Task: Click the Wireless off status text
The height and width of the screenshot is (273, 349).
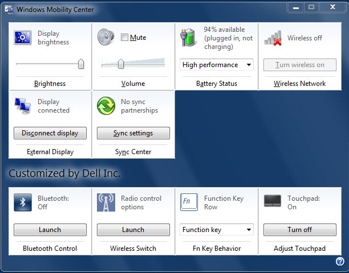Action: (305, 38)
